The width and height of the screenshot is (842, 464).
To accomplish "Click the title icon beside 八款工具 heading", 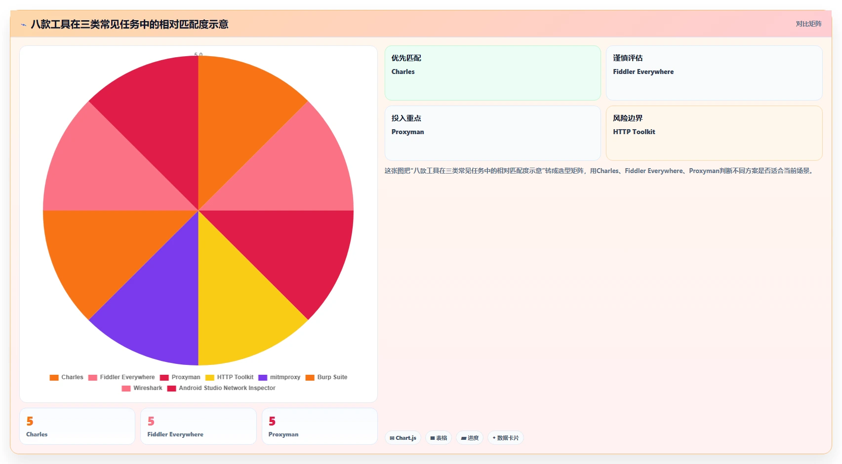I will pos(23,25).
